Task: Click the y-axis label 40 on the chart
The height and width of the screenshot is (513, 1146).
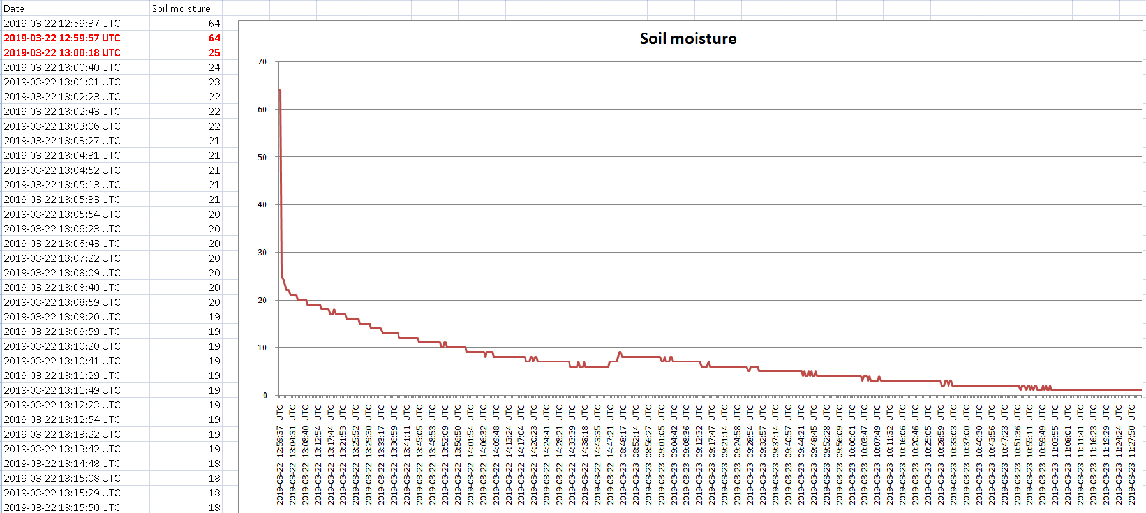Action: coord(262,205)
